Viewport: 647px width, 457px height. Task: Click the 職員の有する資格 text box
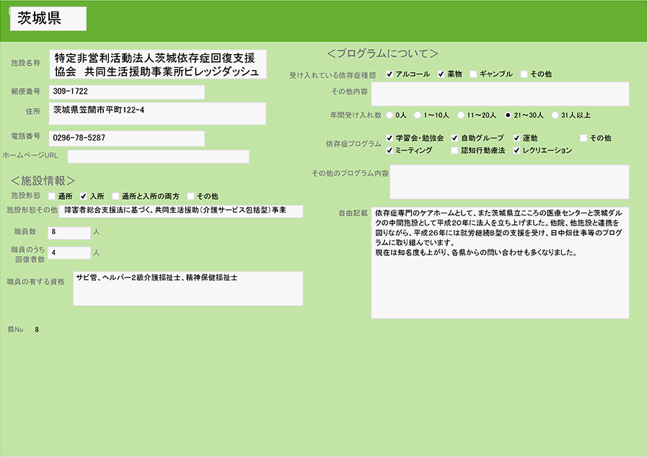point(187,288)
